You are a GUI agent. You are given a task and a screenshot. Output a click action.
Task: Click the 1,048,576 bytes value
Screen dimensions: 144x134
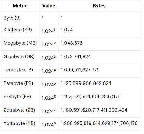(x=71, y=43)
